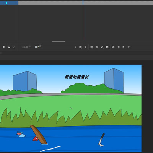Click the insert keyframe button
The width and height of the screenshot is (153, 153).
tap(80, 47)
